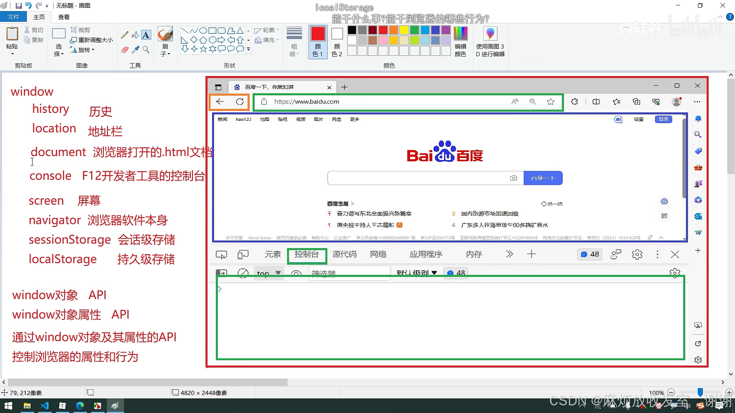Activate Color 2 selection

(337, 42)
